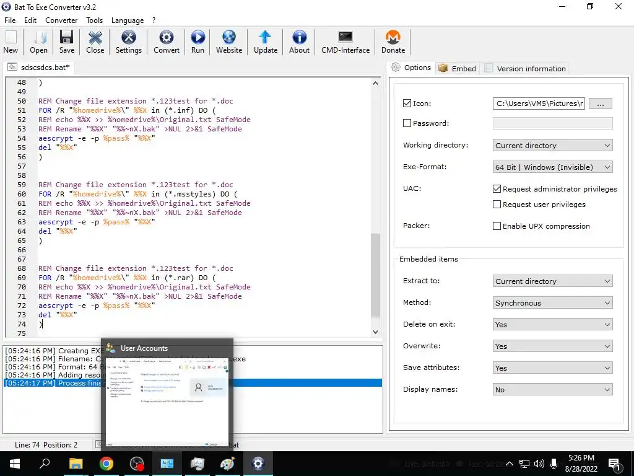
Task: Select the sdscsdcs.bat* file tab
Action: coord(39,67)
